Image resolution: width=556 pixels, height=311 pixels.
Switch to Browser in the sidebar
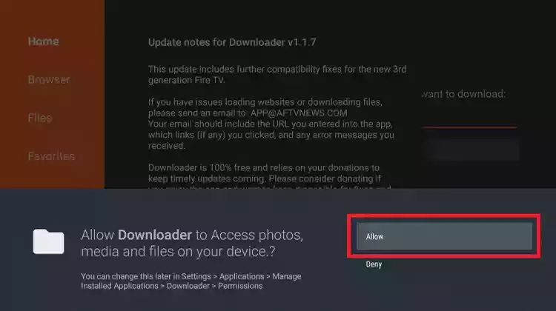click(x=49, y=79)
